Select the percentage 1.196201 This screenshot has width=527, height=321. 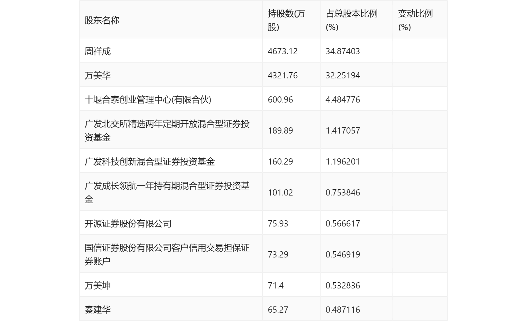pyautogui.click(x=343, y=161)
